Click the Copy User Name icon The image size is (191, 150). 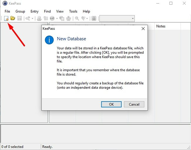click(x=39, y=19)
